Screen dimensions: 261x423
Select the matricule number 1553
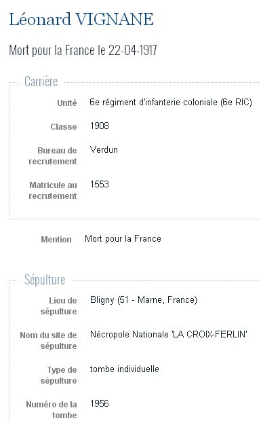click(x=100, y=184)
